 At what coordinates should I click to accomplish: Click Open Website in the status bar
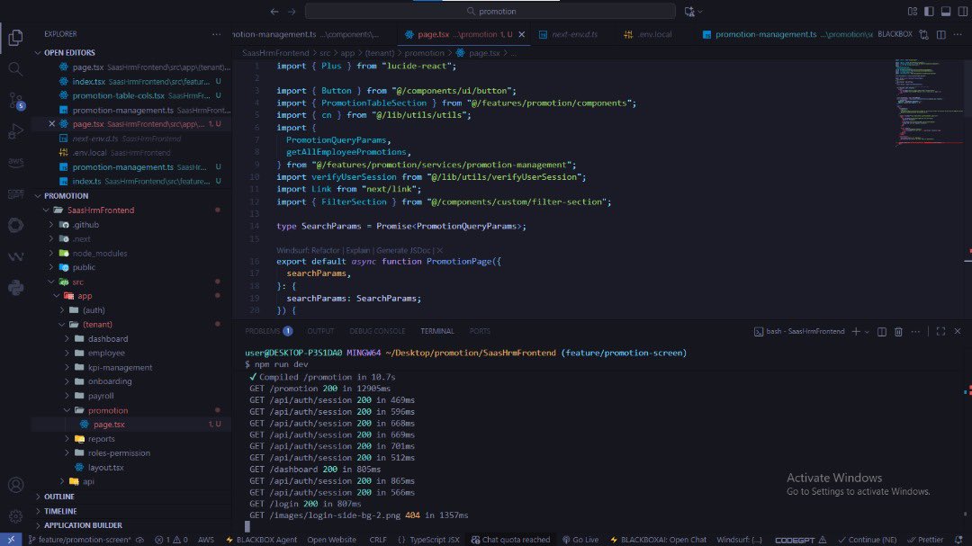[x=331, y=540]
